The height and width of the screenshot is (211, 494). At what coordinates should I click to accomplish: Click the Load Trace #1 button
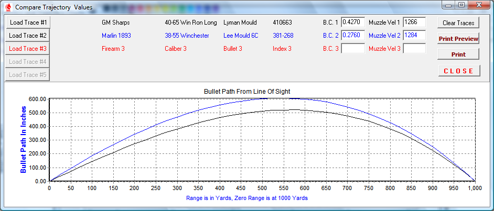pos(28,23)
